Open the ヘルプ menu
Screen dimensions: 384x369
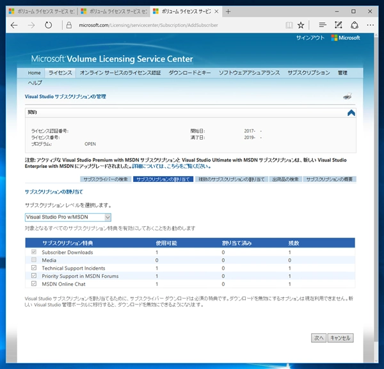pos(35,83)
